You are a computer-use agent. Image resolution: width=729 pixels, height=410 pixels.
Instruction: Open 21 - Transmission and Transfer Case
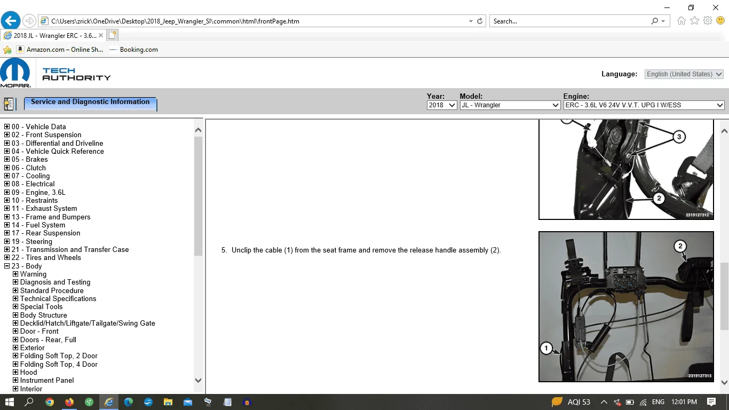click(70, 250)
